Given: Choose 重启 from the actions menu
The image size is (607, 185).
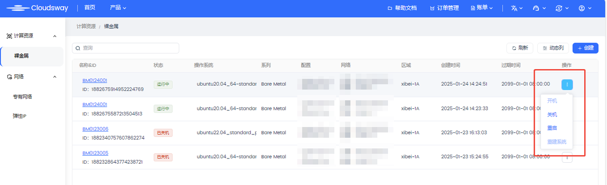Looking at the screenshot, I should pyautogui.click(x=552, y=128).
